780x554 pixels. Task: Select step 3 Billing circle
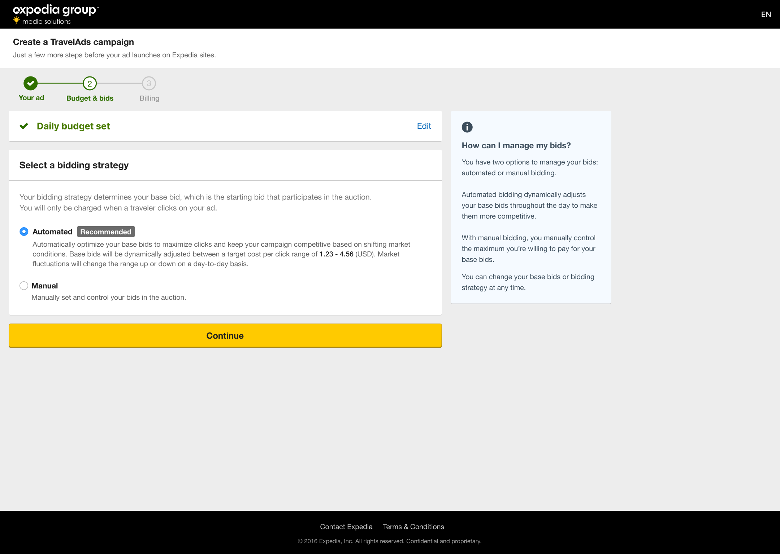click(x=149, y=83)
